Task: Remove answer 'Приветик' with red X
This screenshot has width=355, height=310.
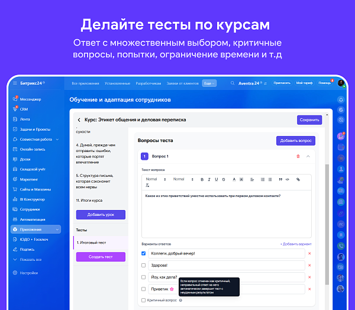Action: click(309, 289)
